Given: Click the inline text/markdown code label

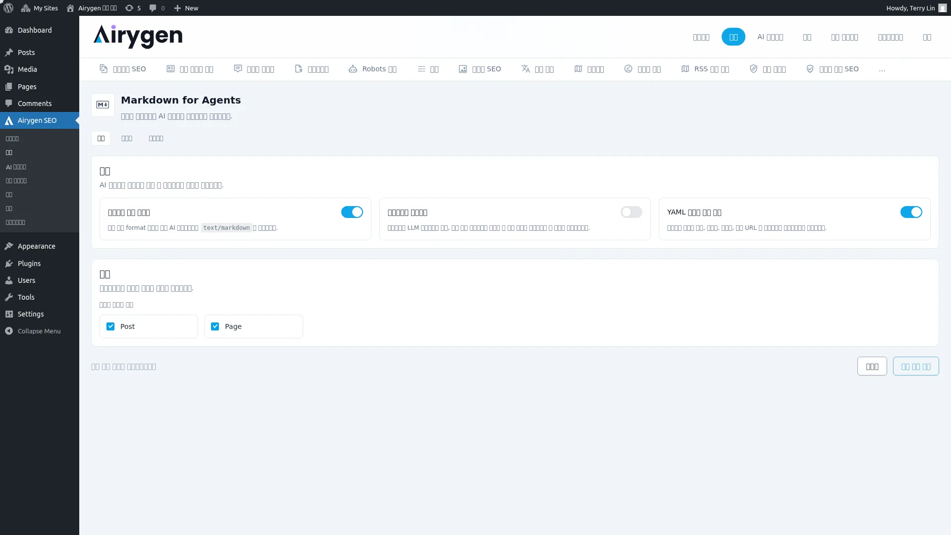Looking at the screenshot, I should [226, 228].
